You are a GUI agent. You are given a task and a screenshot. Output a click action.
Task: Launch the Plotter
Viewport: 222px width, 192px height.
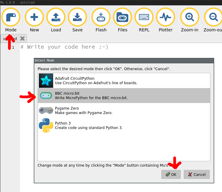[x=166, y=20]
